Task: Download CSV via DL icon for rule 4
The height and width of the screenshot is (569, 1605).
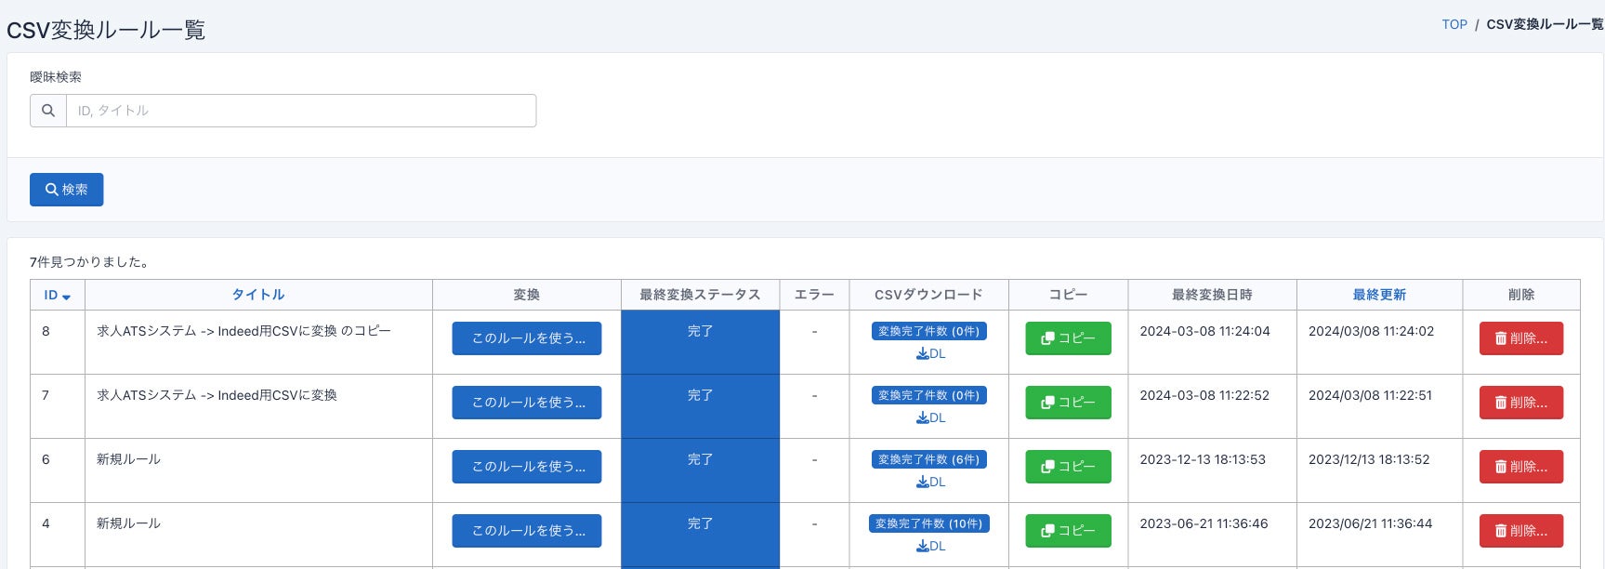Action: coord(930,547)
